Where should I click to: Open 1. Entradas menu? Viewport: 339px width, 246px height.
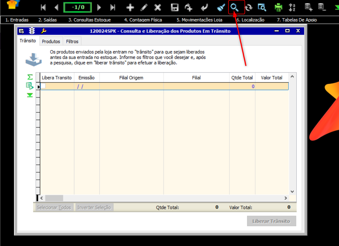click(17, 20)
